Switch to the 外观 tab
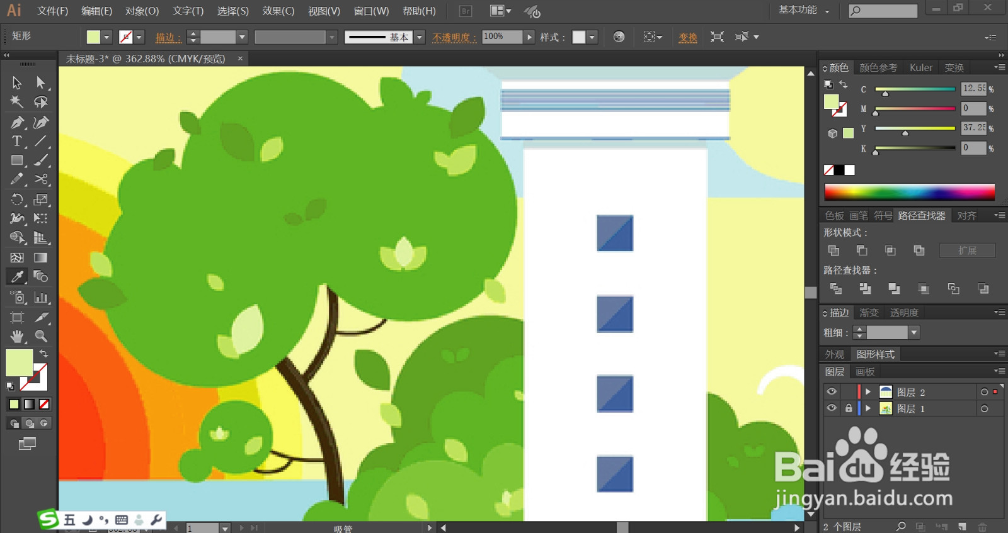Screen dimensions: 1008x533 point(835,354)
